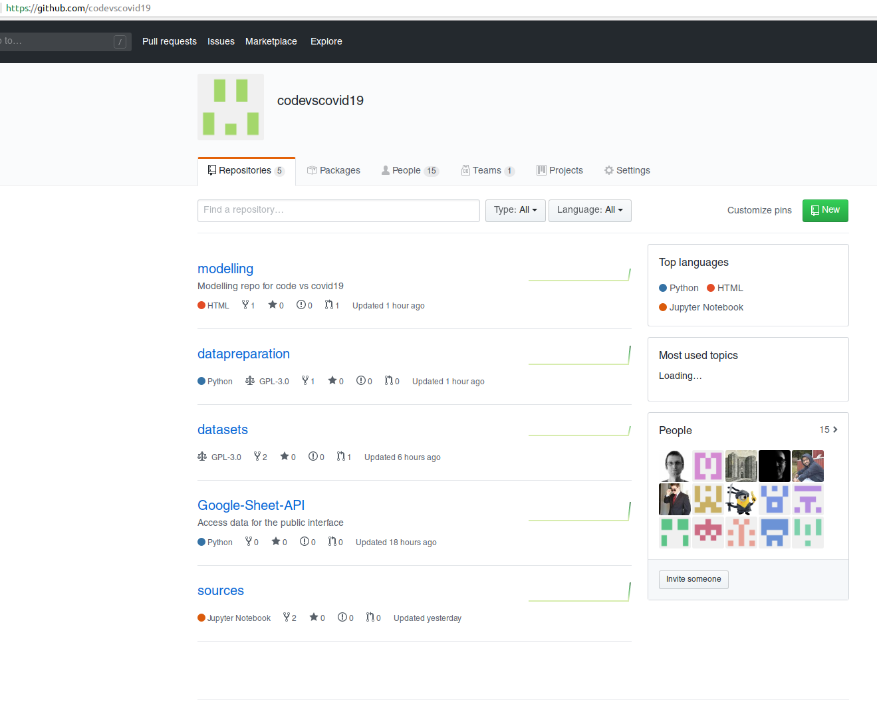
Task: Click the modelling repo activity sparkline graph
Action: click(x=579, y=274)
